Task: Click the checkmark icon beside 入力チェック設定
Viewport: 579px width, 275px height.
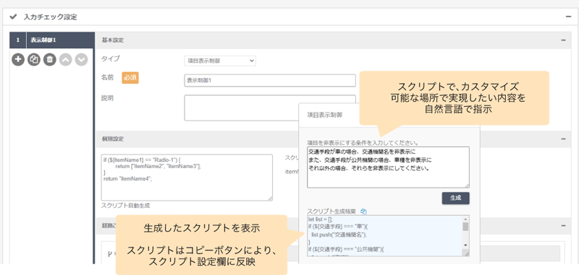Action: point(13,17)
